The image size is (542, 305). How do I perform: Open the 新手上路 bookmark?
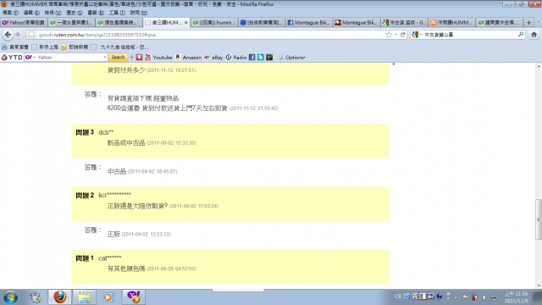click(x=45, y=47)
